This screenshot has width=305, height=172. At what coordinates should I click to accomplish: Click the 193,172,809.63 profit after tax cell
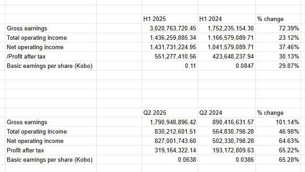coord(227,150)
